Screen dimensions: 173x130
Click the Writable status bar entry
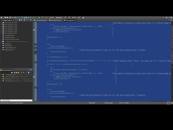[x=92, y=103]
